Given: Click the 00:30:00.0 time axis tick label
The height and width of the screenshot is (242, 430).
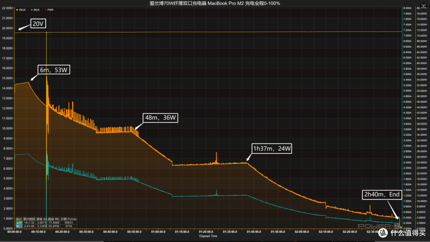Looking at the screenshot, I should pyautogui.click(x=86, y=232).
